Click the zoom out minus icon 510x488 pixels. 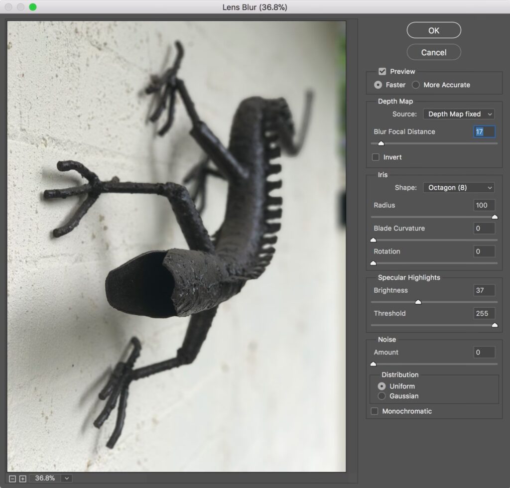coord(12,479)
